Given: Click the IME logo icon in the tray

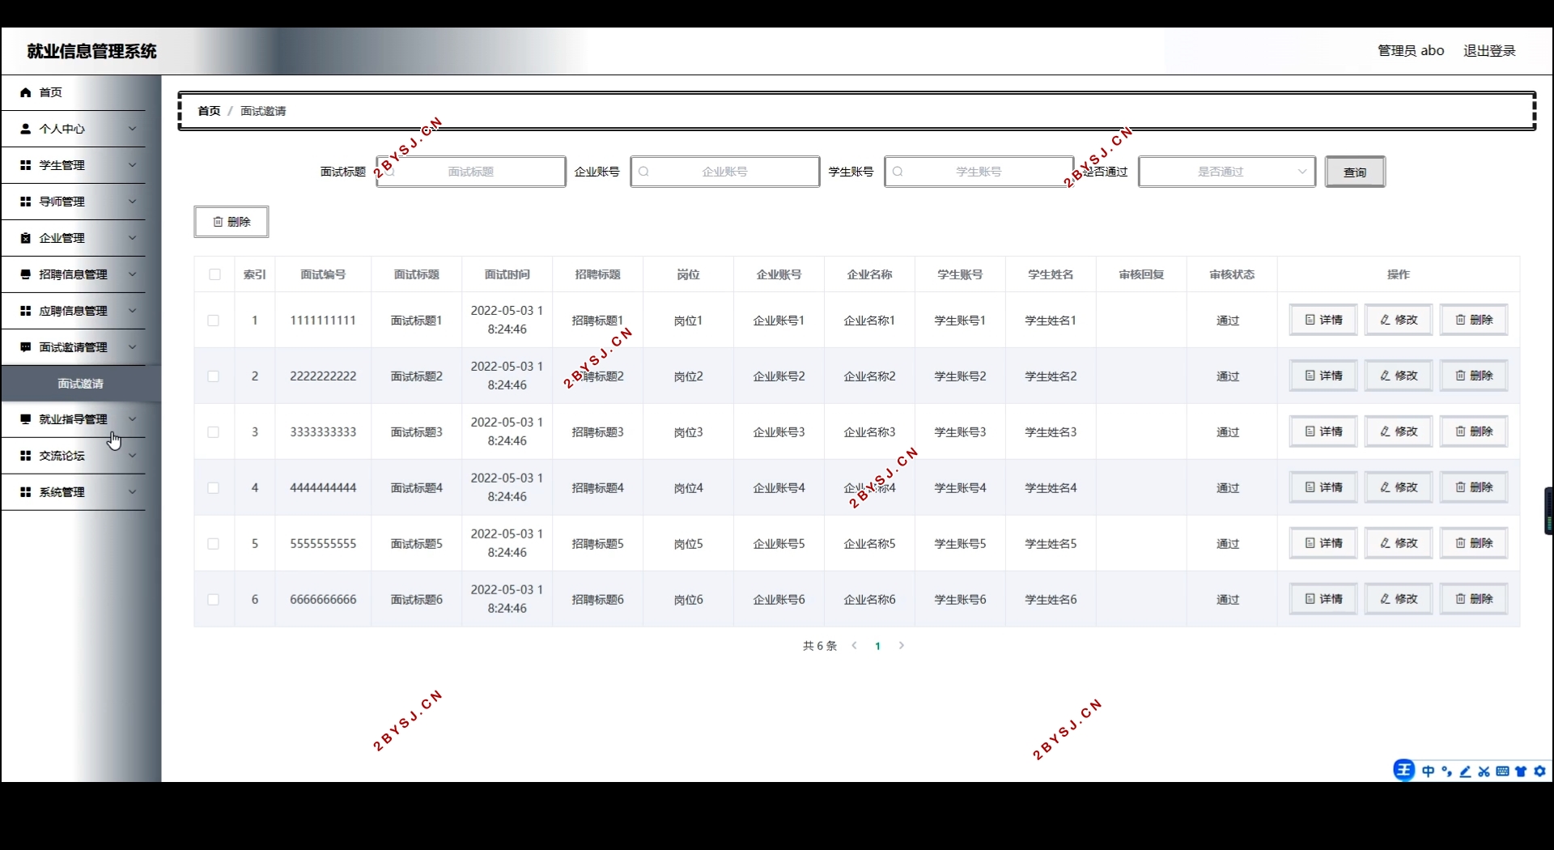Looking at the screenshot, I should pos(1404,770).
